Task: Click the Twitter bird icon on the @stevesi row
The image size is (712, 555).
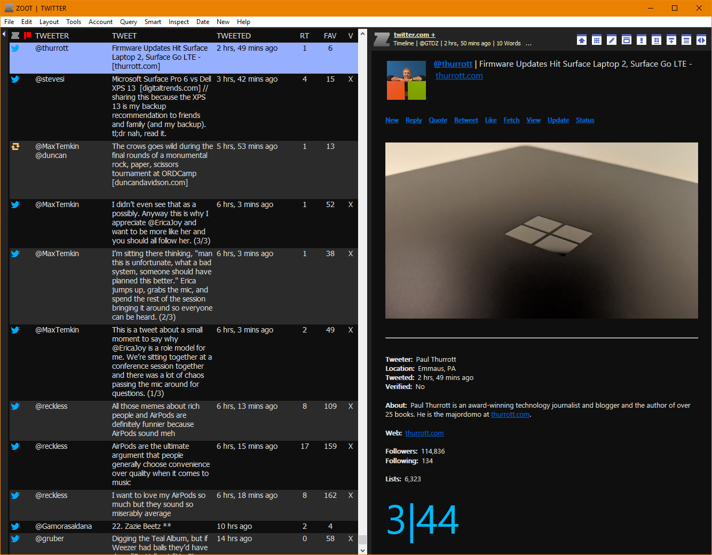Action: [x=15, y=79]
